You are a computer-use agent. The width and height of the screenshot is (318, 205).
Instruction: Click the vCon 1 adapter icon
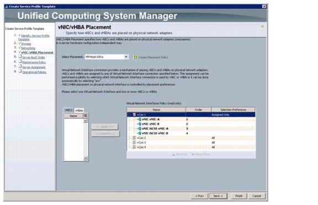tap(134, 115)
